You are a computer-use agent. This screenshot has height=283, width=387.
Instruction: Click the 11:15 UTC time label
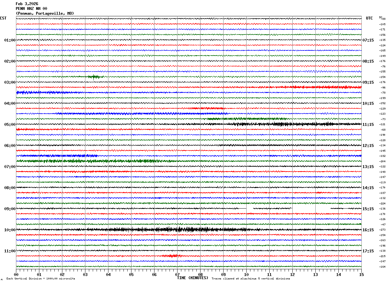(x=368, y=125)
